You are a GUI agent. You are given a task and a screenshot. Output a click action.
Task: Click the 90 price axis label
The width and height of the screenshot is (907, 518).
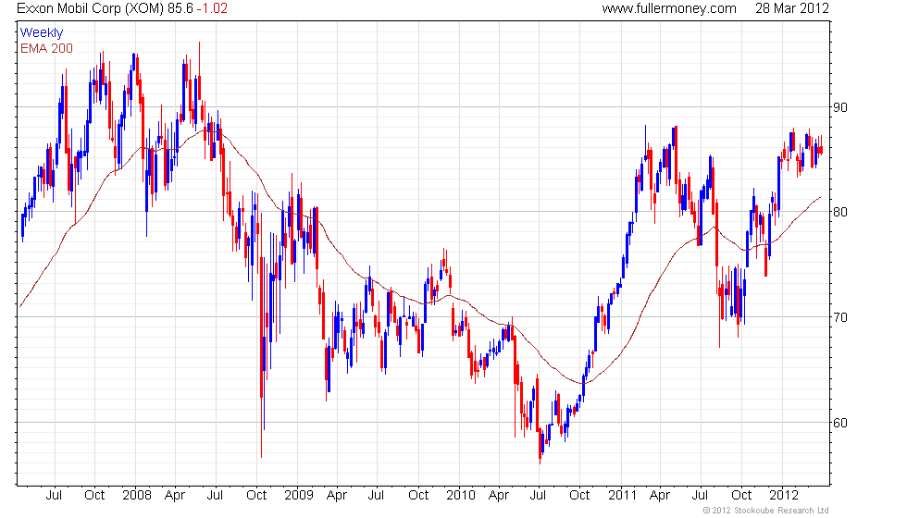(840, 107)
